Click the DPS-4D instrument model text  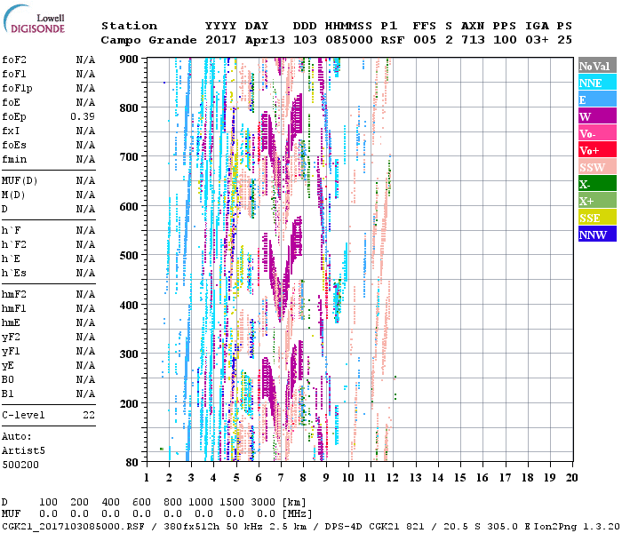345,527
